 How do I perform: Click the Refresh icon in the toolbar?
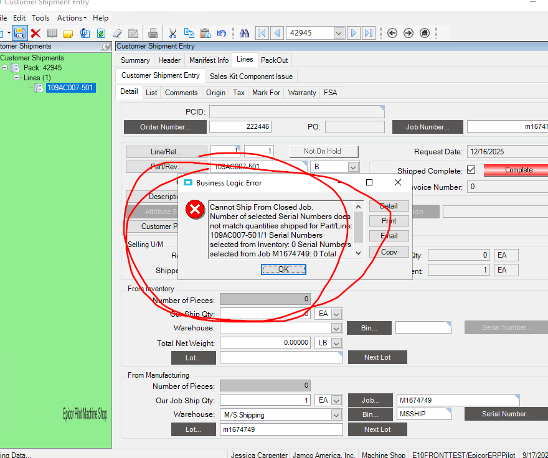100,33
